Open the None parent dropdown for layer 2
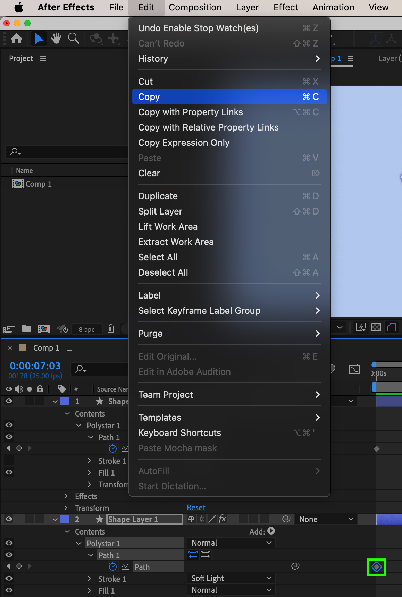The image size is (402, 597). coord(326,519)
